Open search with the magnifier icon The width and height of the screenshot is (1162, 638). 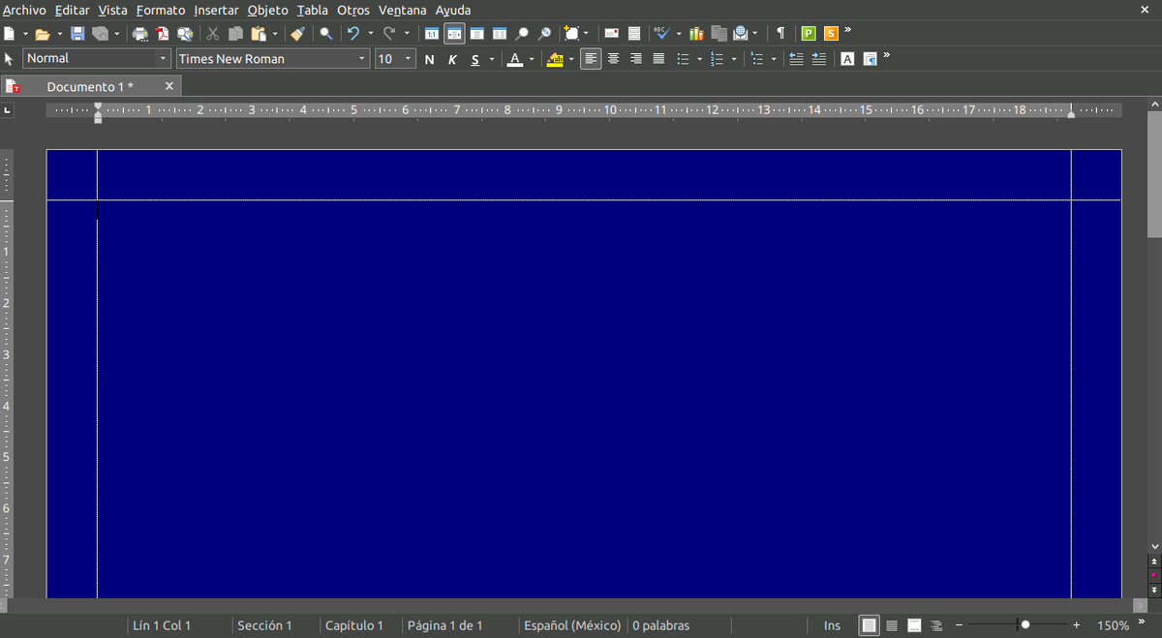click(326, 34)
